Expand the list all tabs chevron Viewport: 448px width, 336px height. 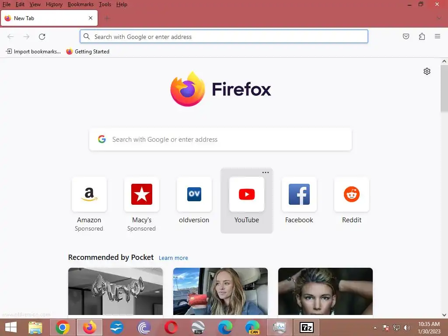439,18
